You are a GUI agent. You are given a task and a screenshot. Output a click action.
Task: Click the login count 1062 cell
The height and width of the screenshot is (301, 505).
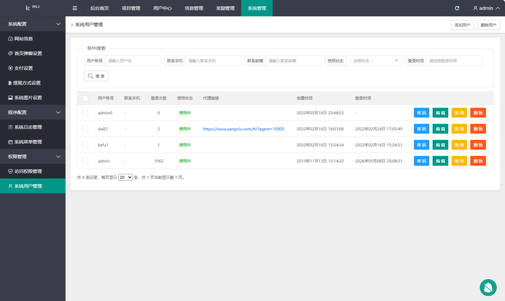(159, 161)
